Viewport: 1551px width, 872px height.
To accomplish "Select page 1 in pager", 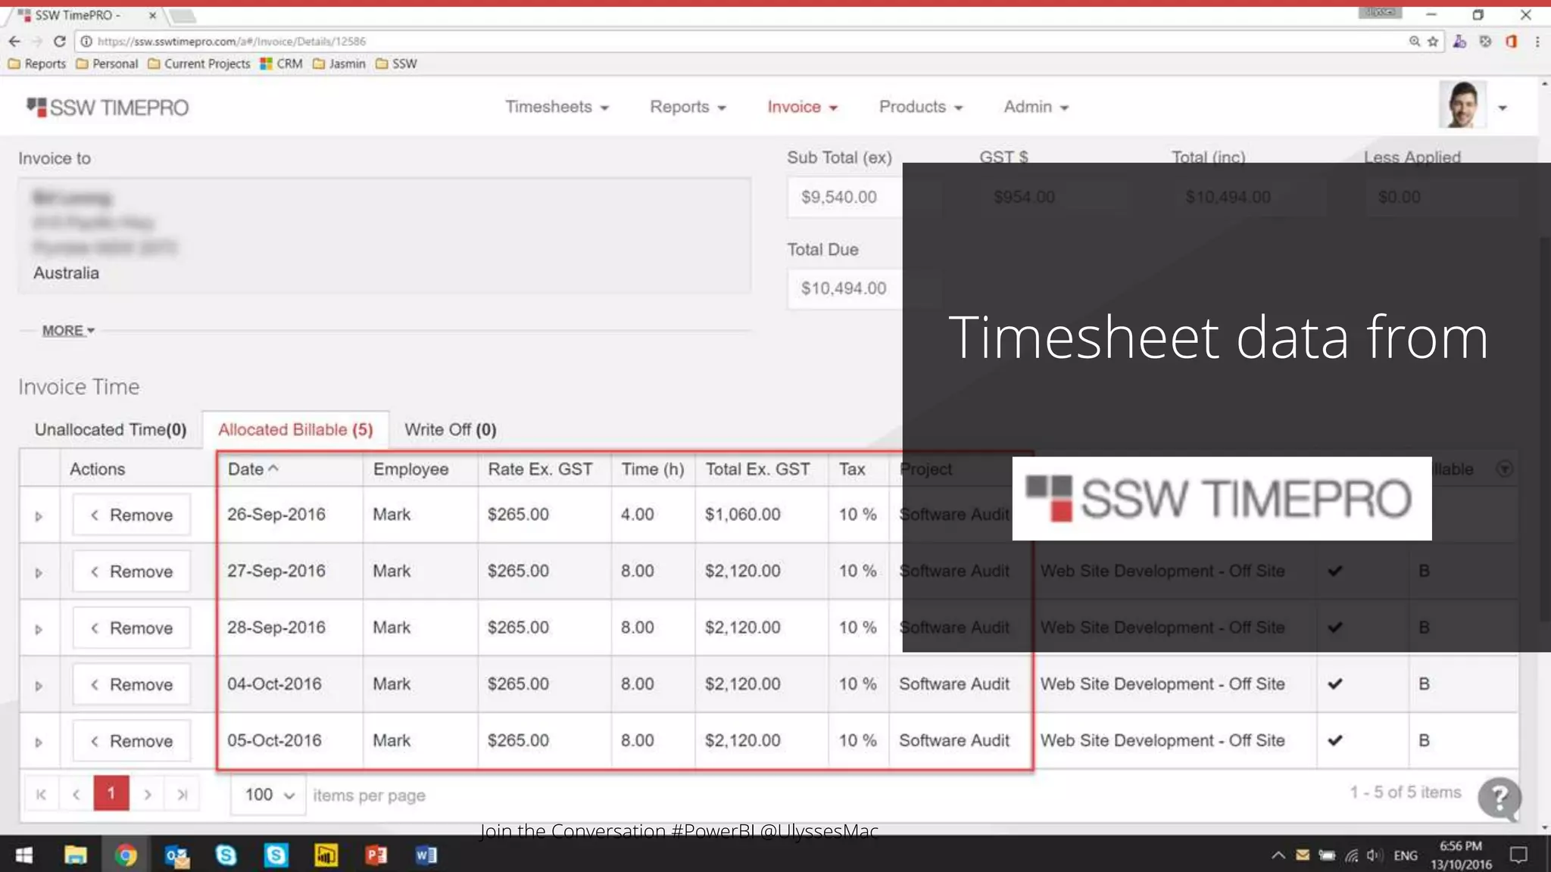I will (111, 793).
